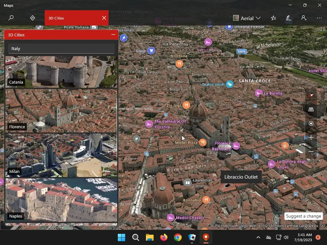327x245 pixels.
Task: Click the Mister Pizza restaurant pin
Action: [x=203, y=142]
